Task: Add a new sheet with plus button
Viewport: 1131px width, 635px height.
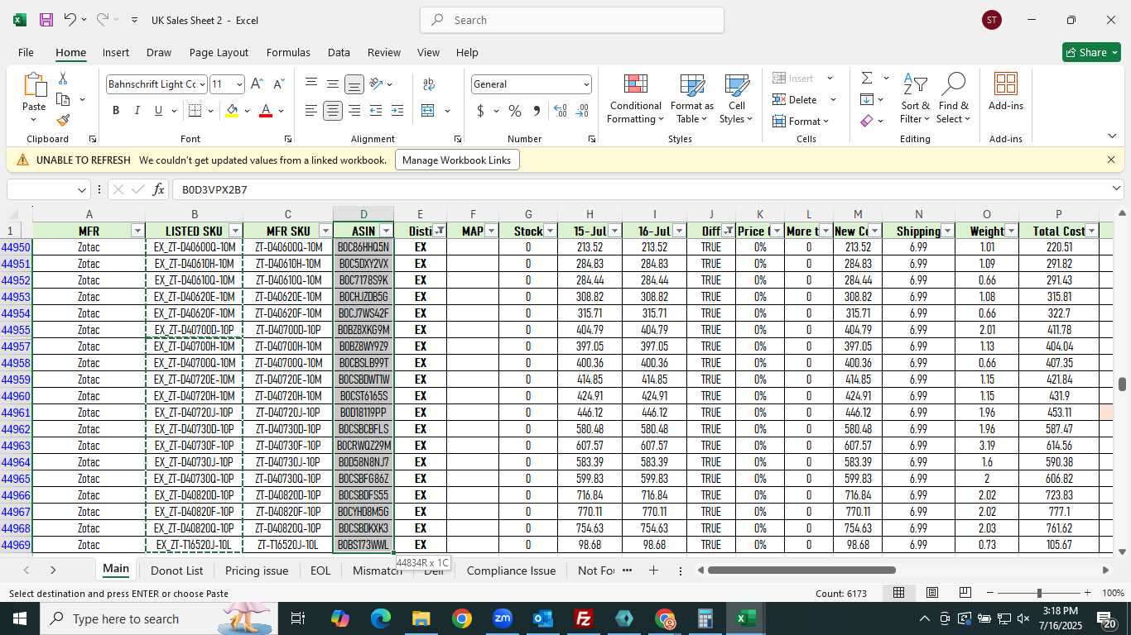Action: [x=653, y=571]
